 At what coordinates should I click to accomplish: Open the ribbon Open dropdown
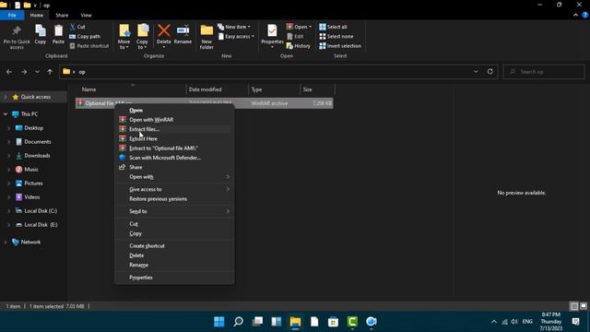pyautogui.click(x=299, y=27)
